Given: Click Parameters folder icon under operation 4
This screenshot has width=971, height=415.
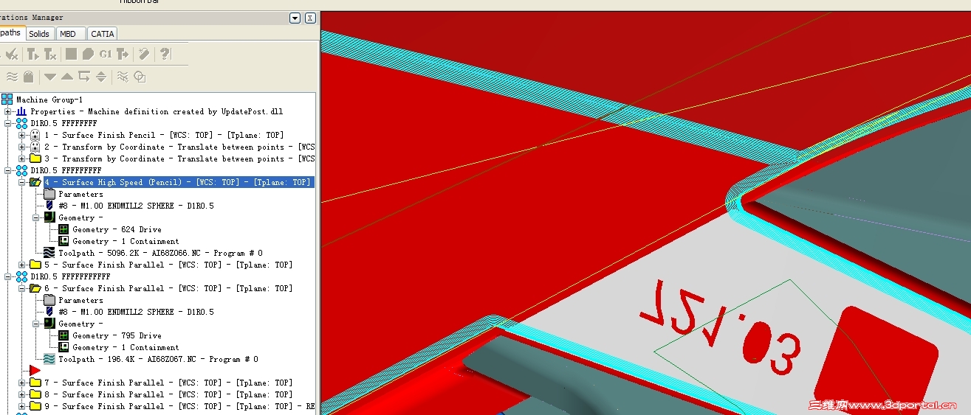Looking at the screenshot, I should [49, 194].
